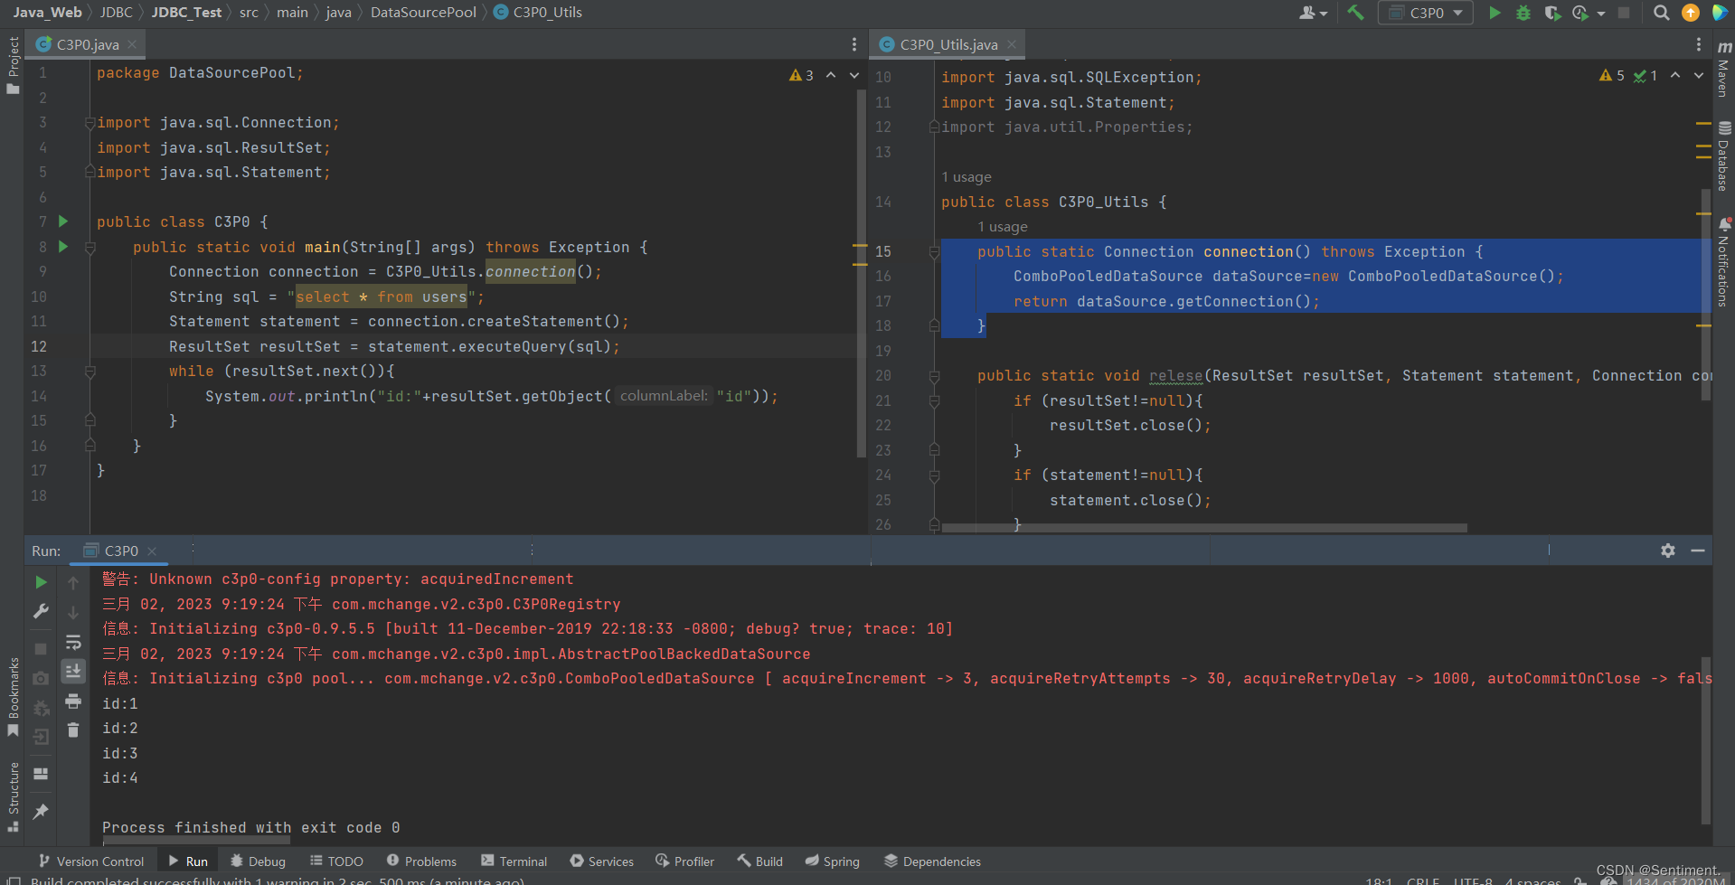Print the Run console output
This screenshot has height=885, width=1735.
tap(73, 701)
